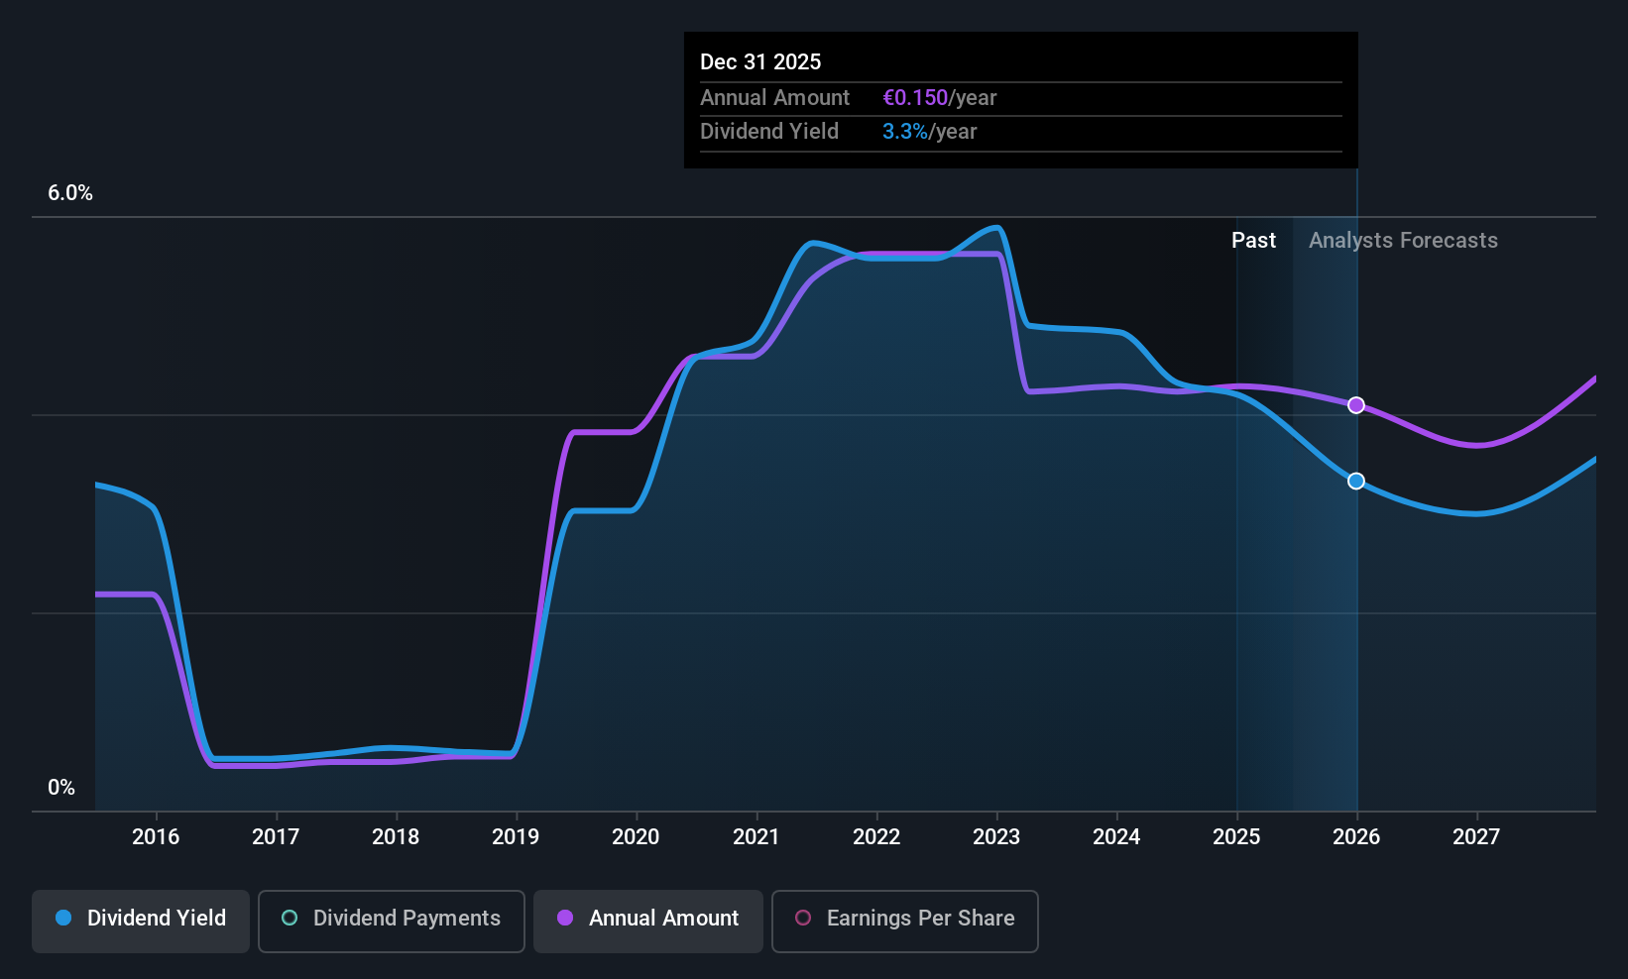Click the 6.0% y-axis label
Viewport: 1628px width, 979px height.
tap(70, 193)
